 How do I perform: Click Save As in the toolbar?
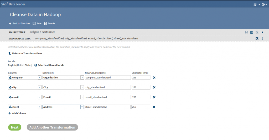pyautogui.click(x=50, y=23)
